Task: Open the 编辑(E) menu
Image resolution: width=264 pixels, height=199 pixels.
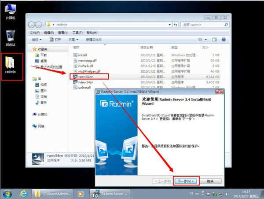Action: pyautogui.click(x=49, y=33)
